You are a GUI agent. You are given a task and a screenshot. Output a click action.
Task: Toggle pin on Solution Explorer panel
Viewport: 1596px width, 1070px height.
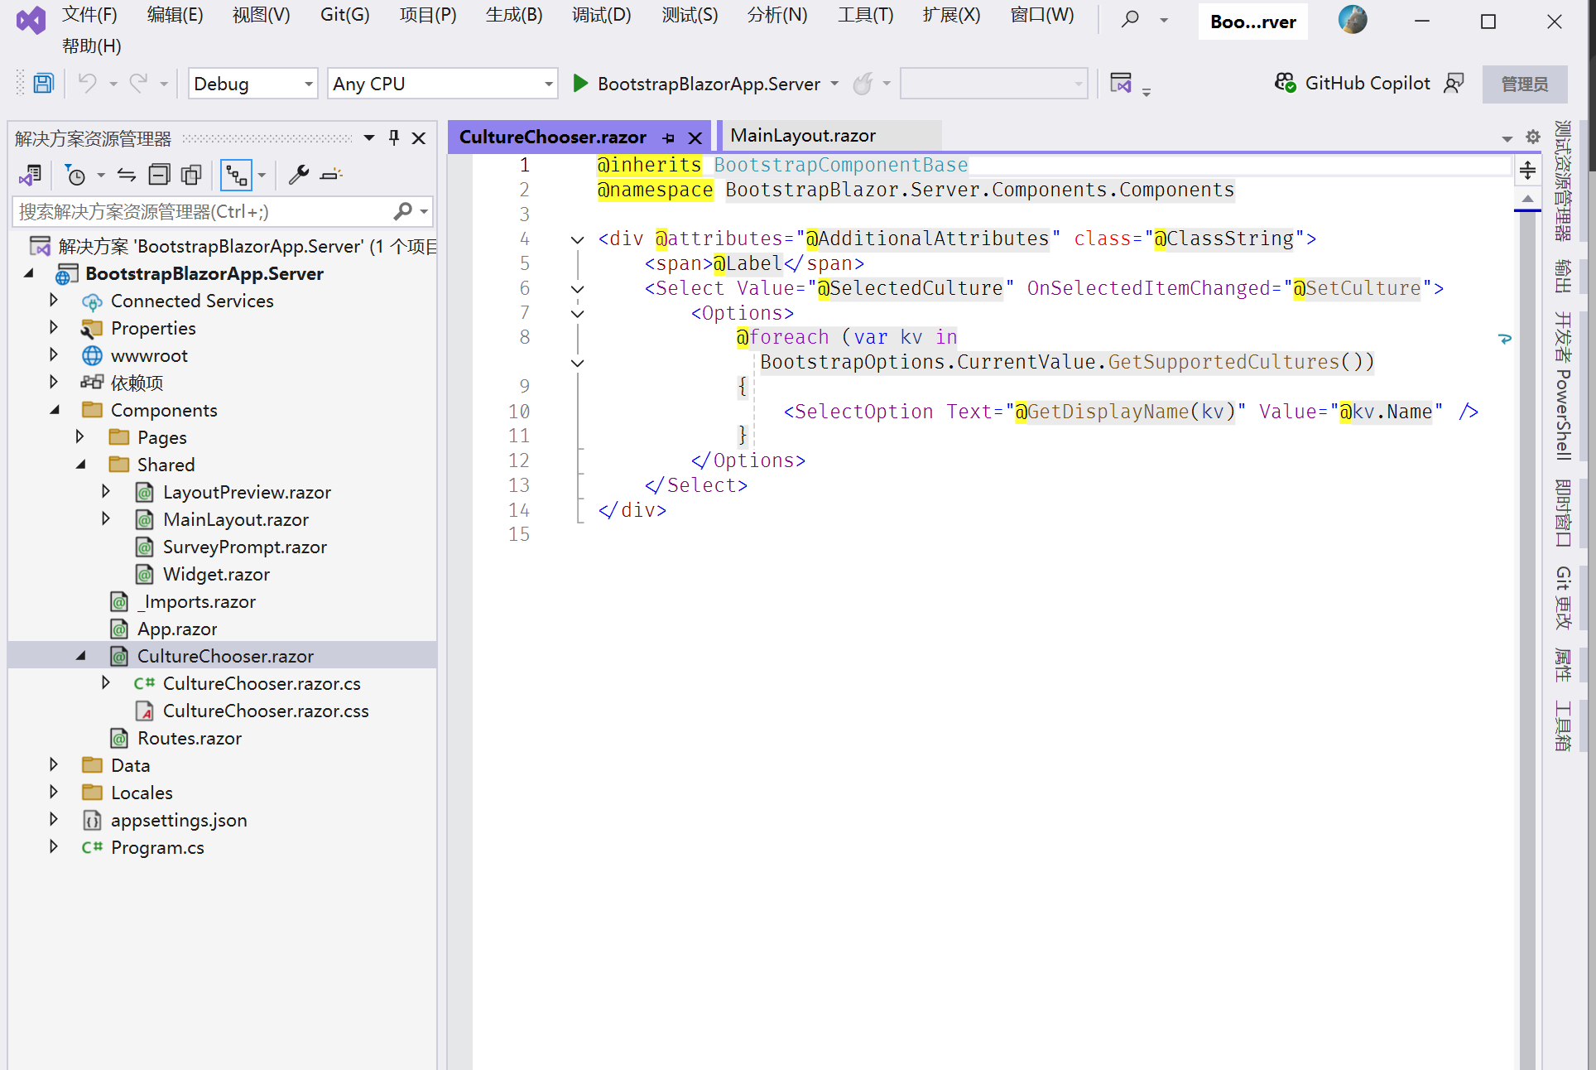[394, 138]
